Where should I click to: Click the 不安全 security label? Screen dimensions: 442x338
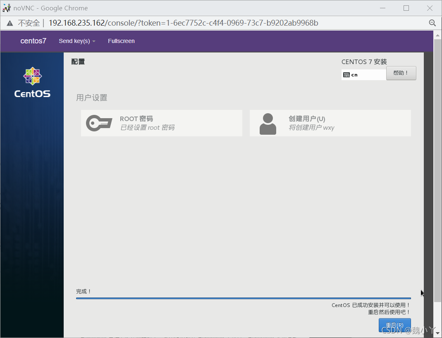coord(29,23)
